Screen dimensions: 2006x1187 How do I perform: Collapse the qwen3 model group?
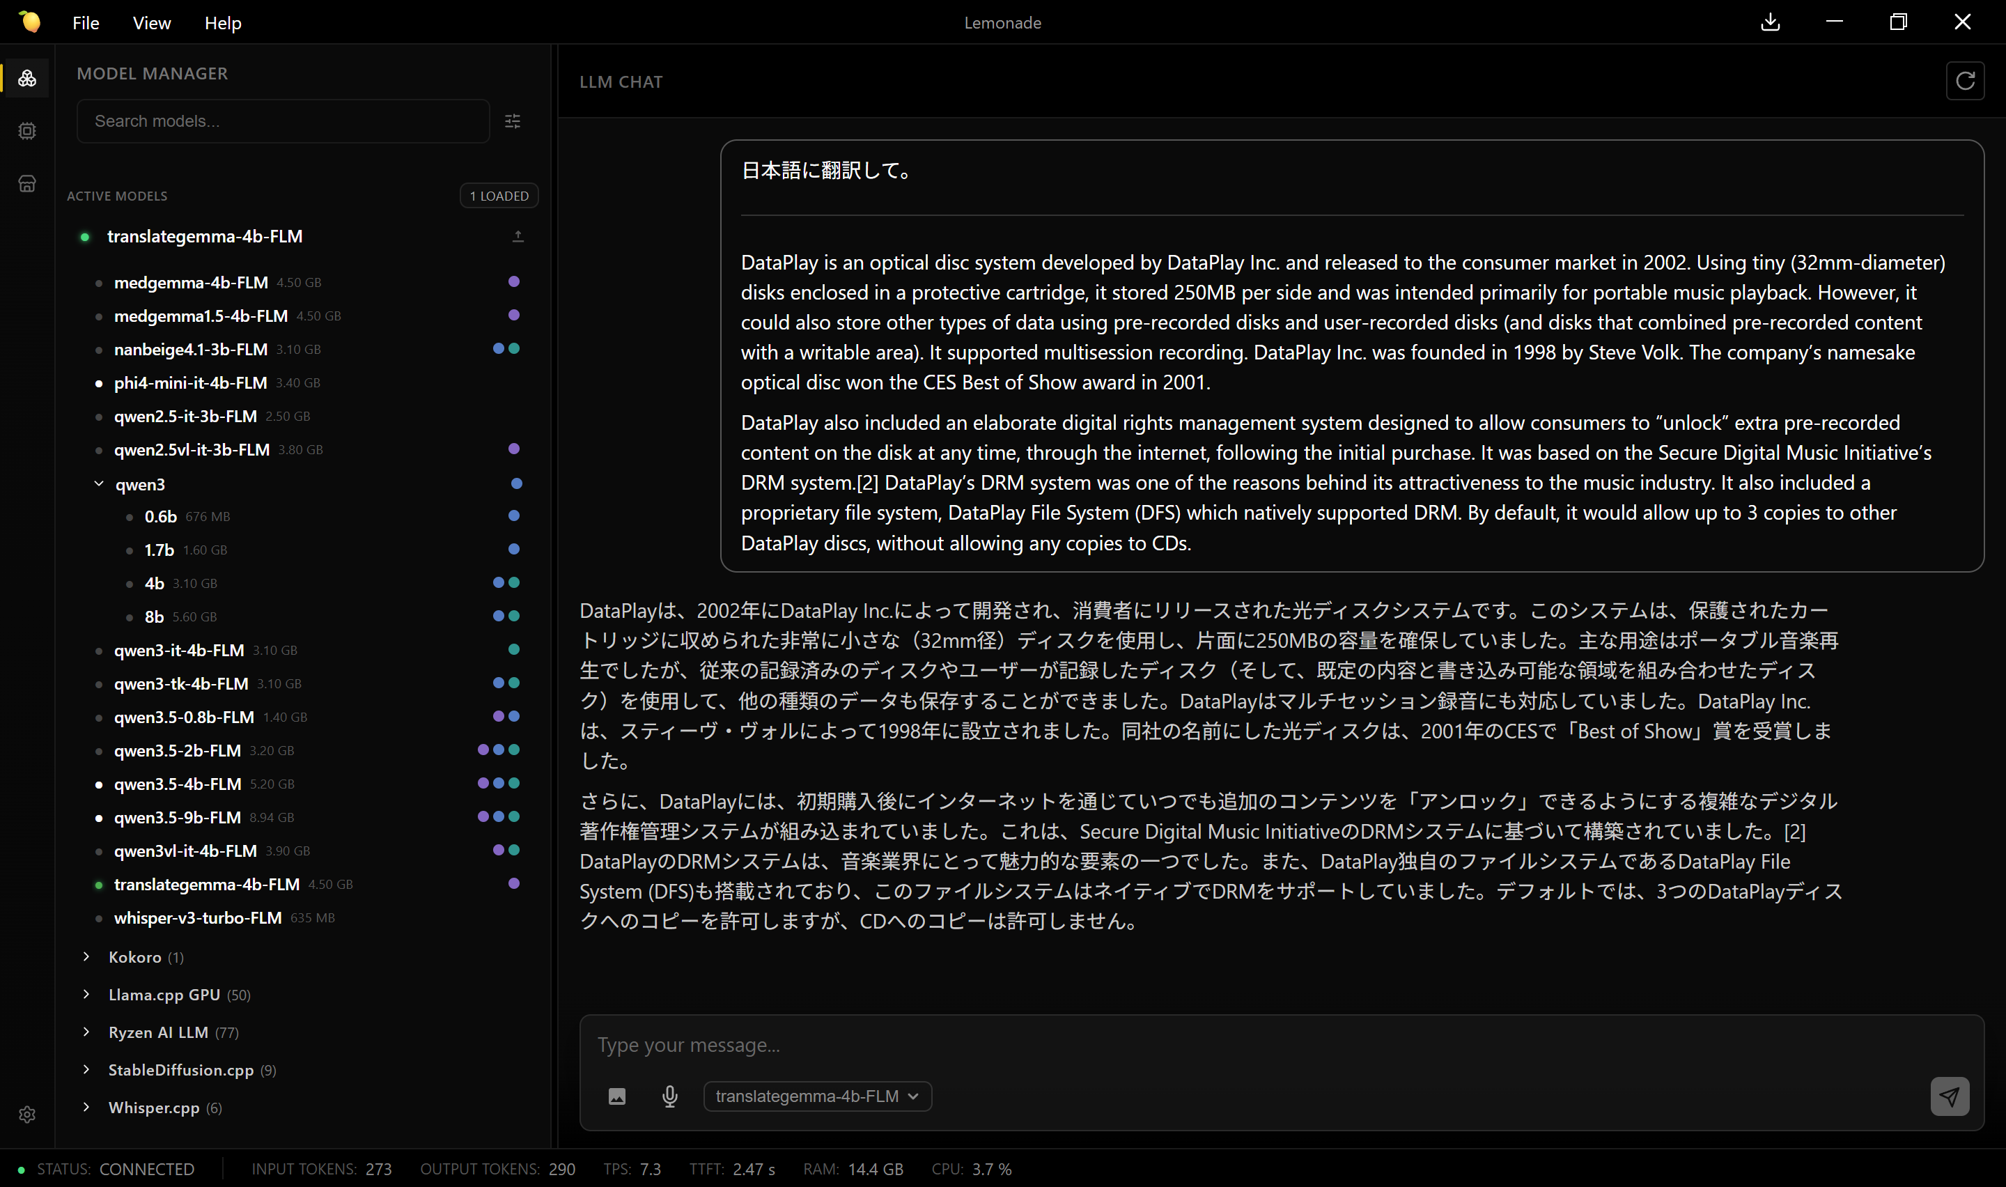(99, 484)
